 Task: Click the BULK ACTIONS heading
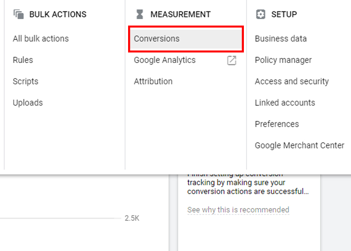point(58,14)
